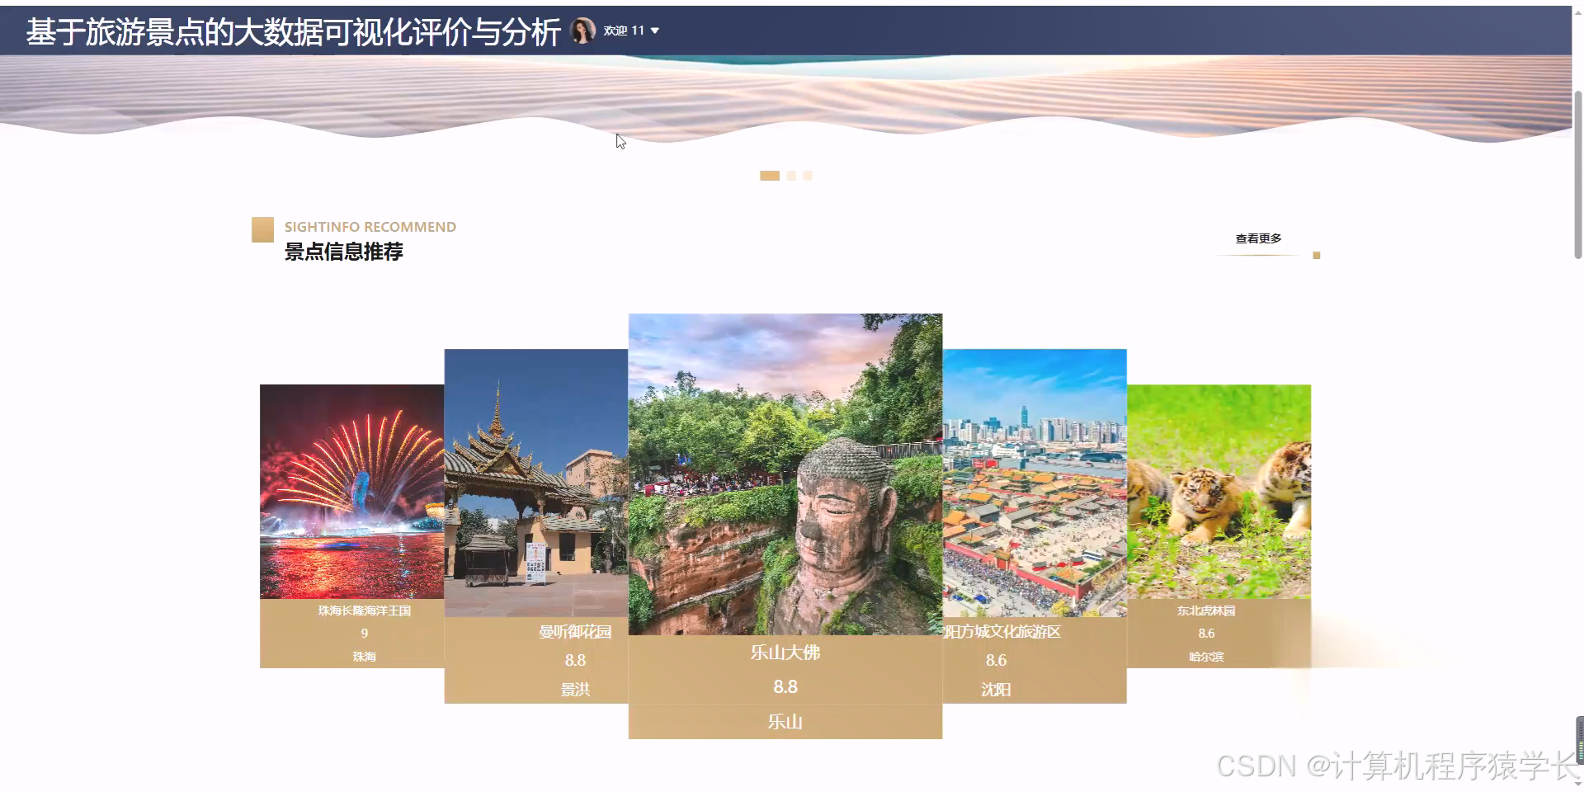Open the account dropdown arrow in header
Viewport: 1584px width, 792px height.
coord(655,31)
